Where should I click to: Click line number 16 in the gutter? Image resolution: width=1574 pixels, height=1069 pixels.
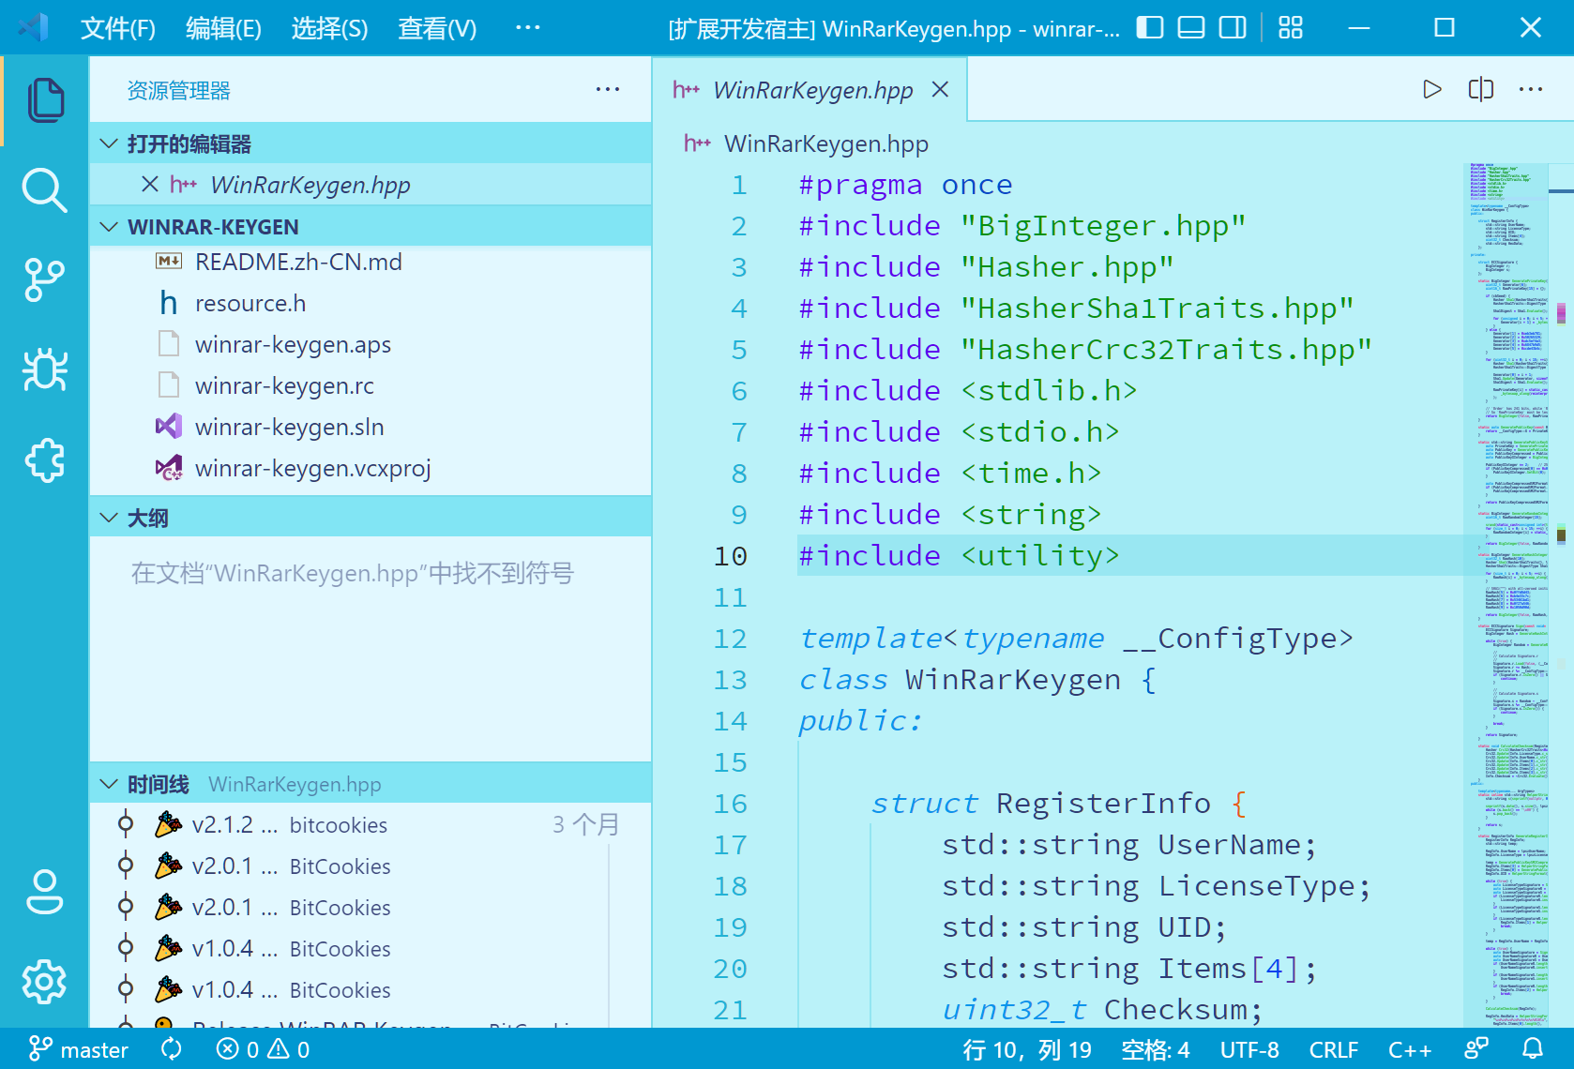pos(730,803)
